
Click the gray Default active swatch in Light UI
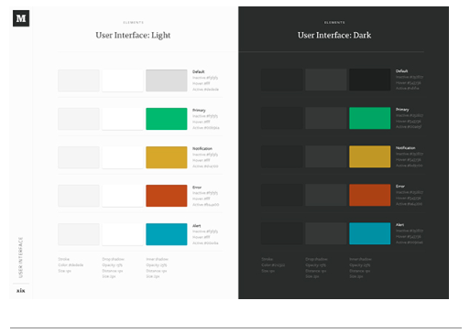coord(167,81)
